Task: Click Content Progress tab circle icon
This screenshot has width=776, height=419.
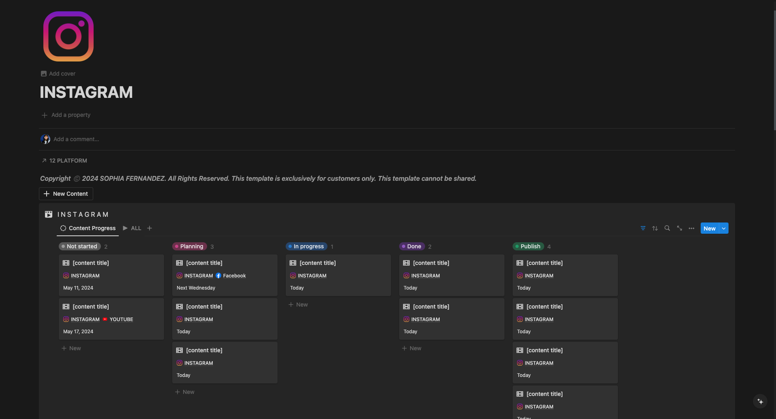Action: click(63, 228)
